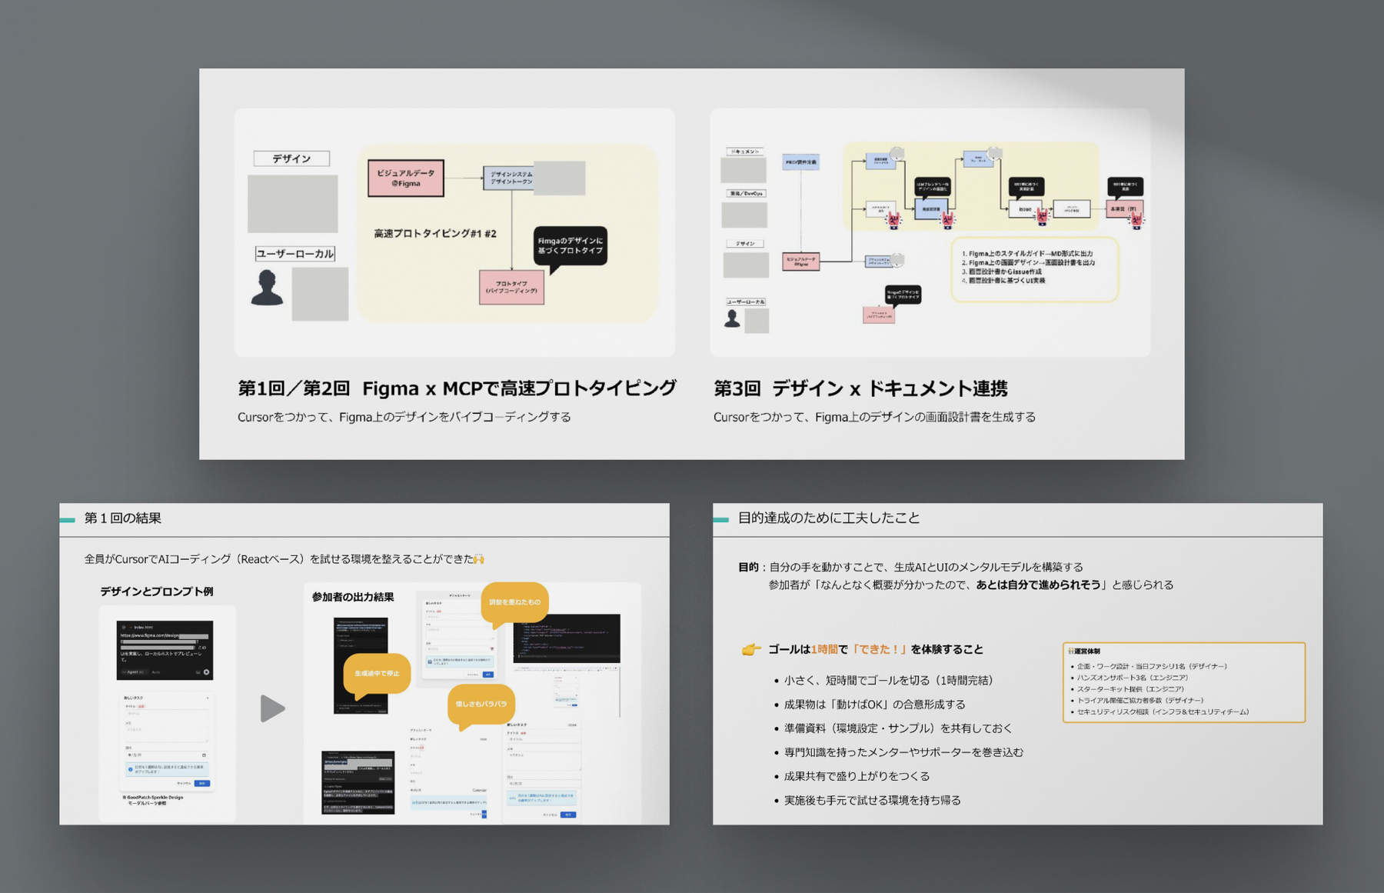Click the dark Cursor prompt screenshot under デザインとプロンプト例
1384x893 pixels.
click(x=165, y=650)
